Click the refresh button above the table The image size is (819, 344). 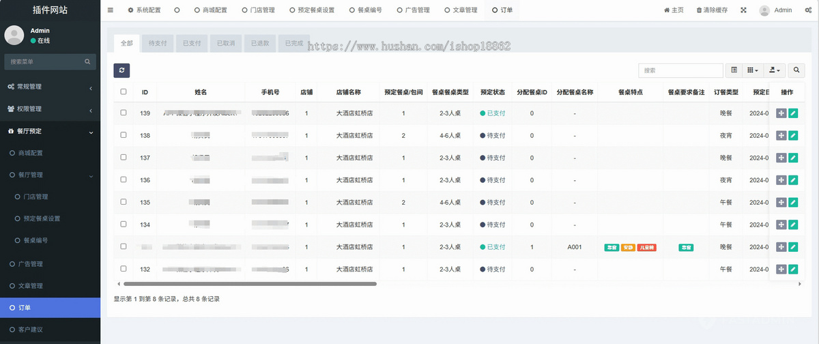[121, 70]
